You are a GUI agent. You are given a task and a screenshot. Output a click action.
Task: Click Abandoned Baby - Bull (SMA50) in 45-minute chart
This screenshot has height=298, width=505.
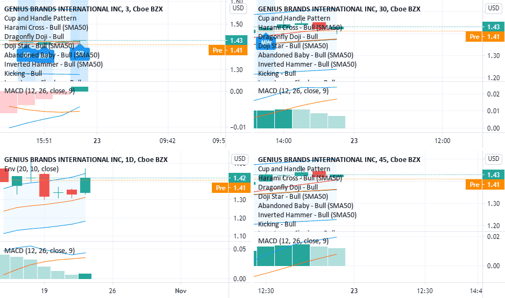[x=306, y=205]
